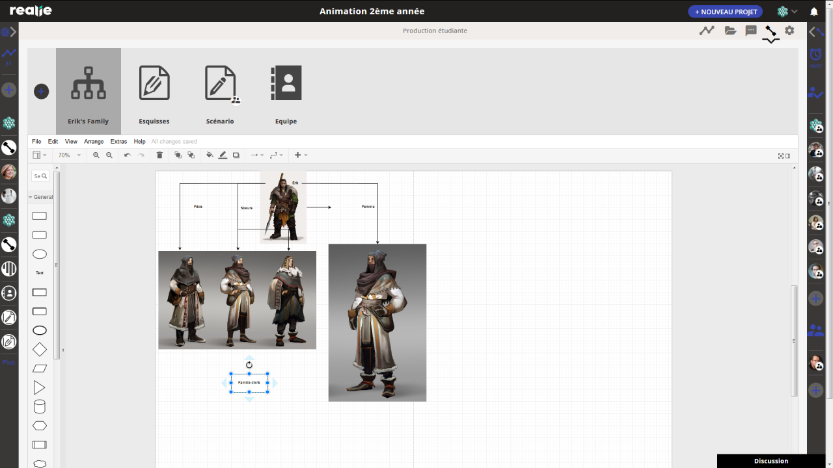This screenshot has width=833, height=468.
Task: Click the Plus link in the left sidebar
Action: [8, 362]
